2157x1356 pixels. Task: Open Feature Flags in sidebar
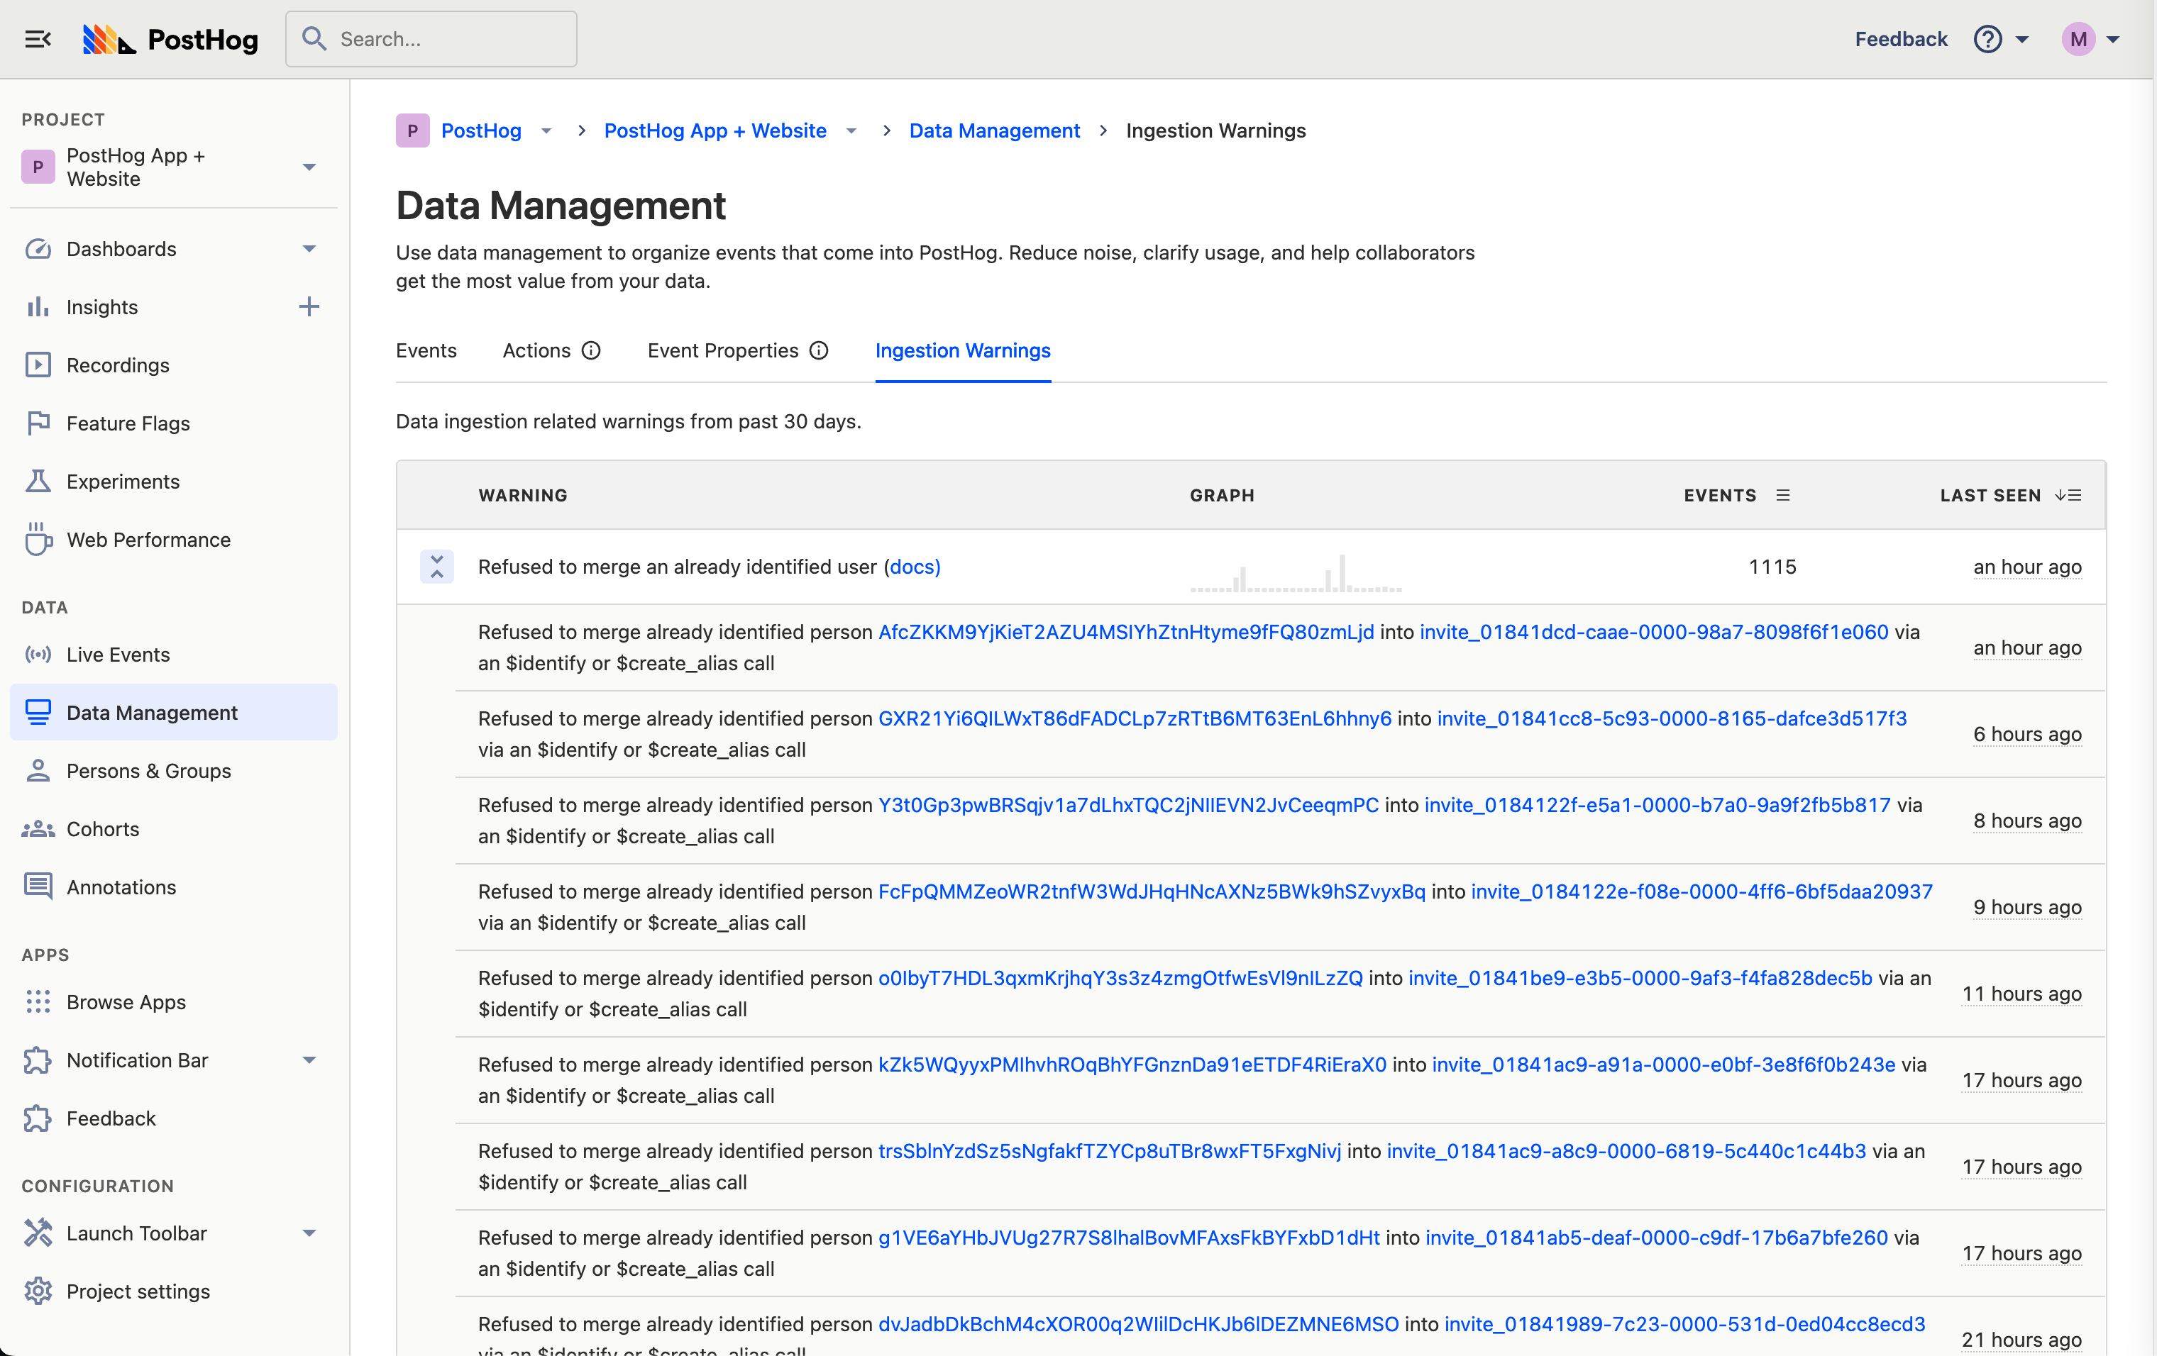[x=128, y=423]
